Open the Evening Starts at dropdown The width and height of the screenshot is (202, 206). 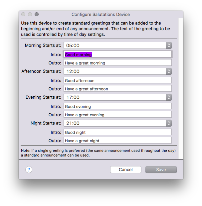click(117, 97)
